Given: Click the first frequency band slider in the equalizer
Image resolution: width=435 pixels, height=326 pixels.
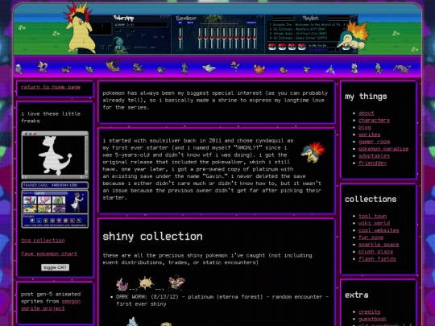Looking at the screenshot, I should 200,39.
